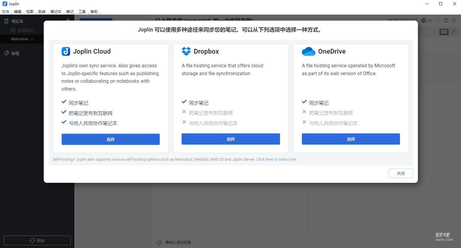Image resolution: width=461 pixels, height=248 pixels.
Task: Open the 编辑 menu
Action: (x=18, y=12)
